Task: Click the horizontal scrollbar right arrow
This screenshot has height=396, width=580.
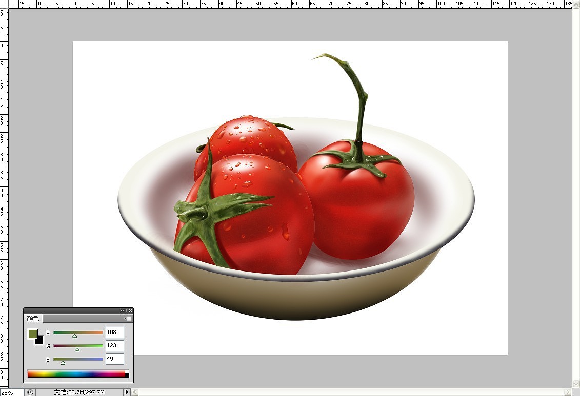Action: pyautogui.click(x=568, y=392)
